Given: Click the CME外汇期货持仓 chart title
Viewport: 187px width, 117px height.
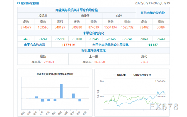Looking at the screenshot, I should [x=55, y=74].
